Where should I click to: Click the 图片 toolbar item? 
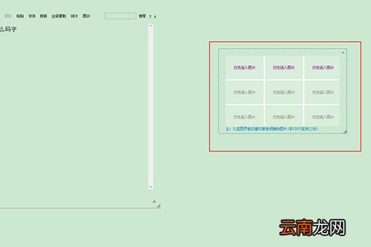86,16
